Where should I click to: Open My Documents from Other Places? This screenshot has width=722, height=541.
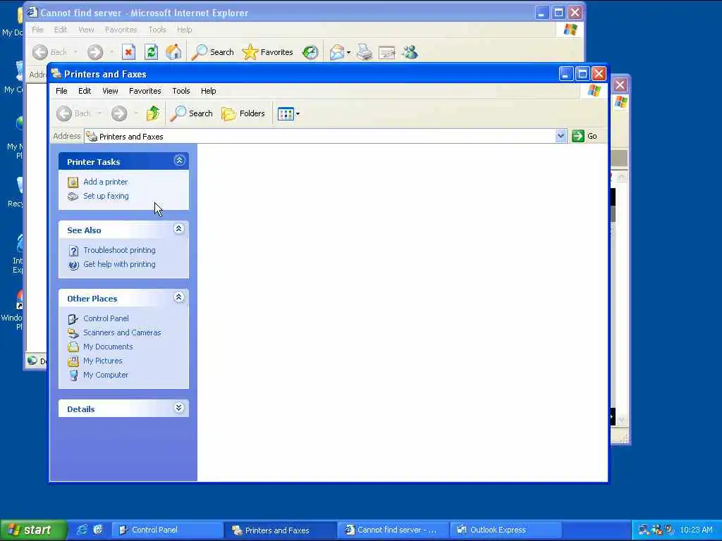108,347
